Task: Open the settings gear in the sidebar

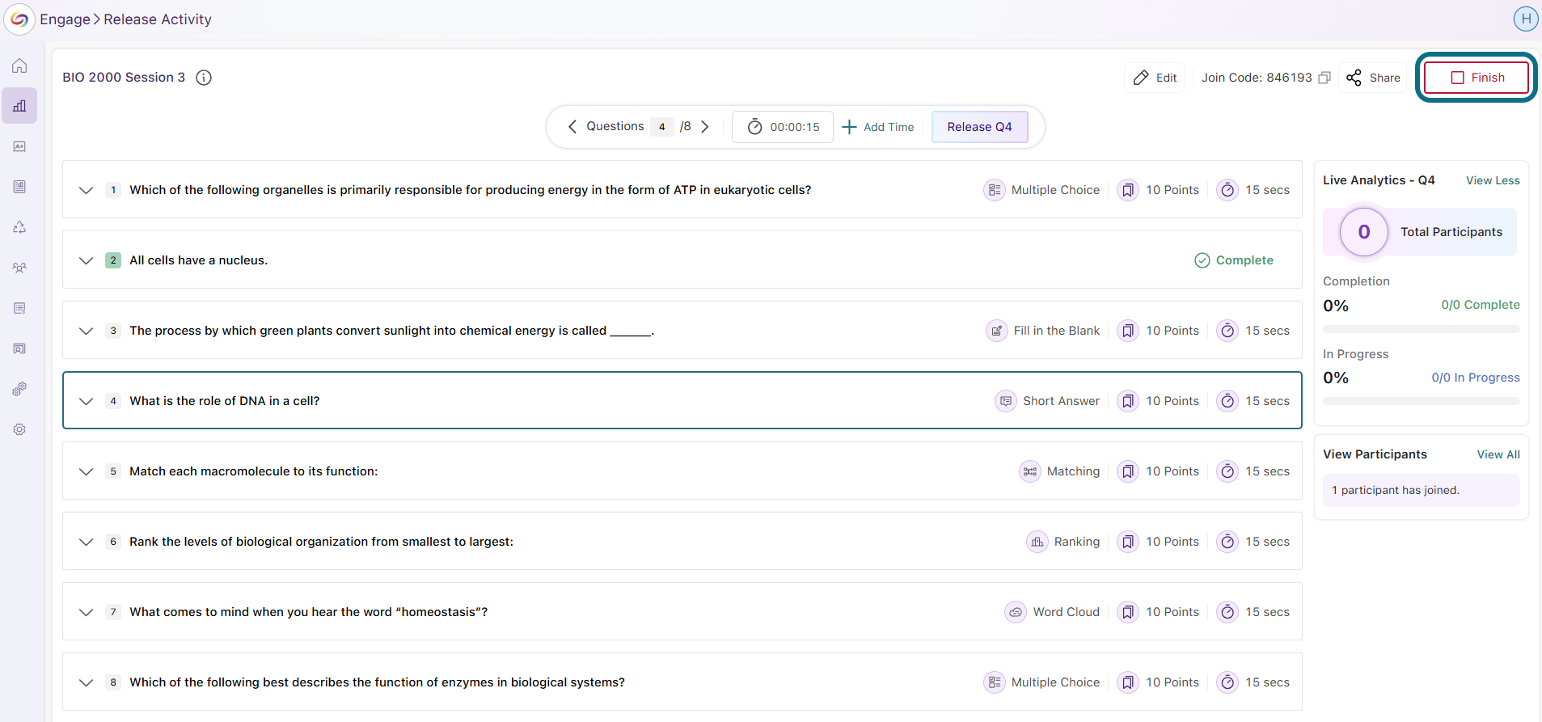Action: (x=19, y=429)
